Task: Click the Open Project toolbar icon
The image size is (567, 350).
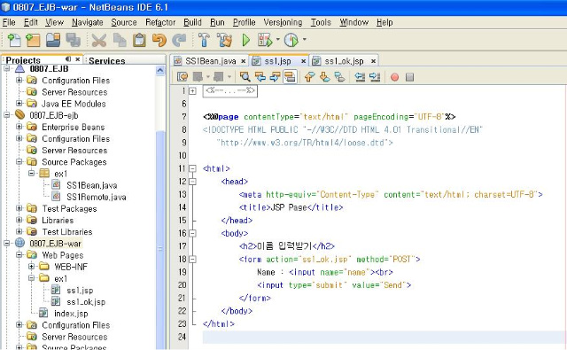Action: click(53, 40)
